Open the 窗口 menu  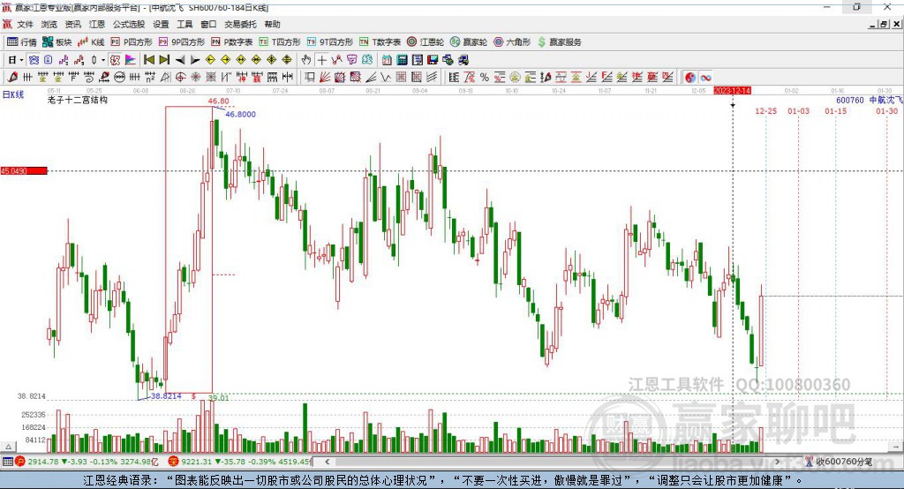[x=208, y=24]
